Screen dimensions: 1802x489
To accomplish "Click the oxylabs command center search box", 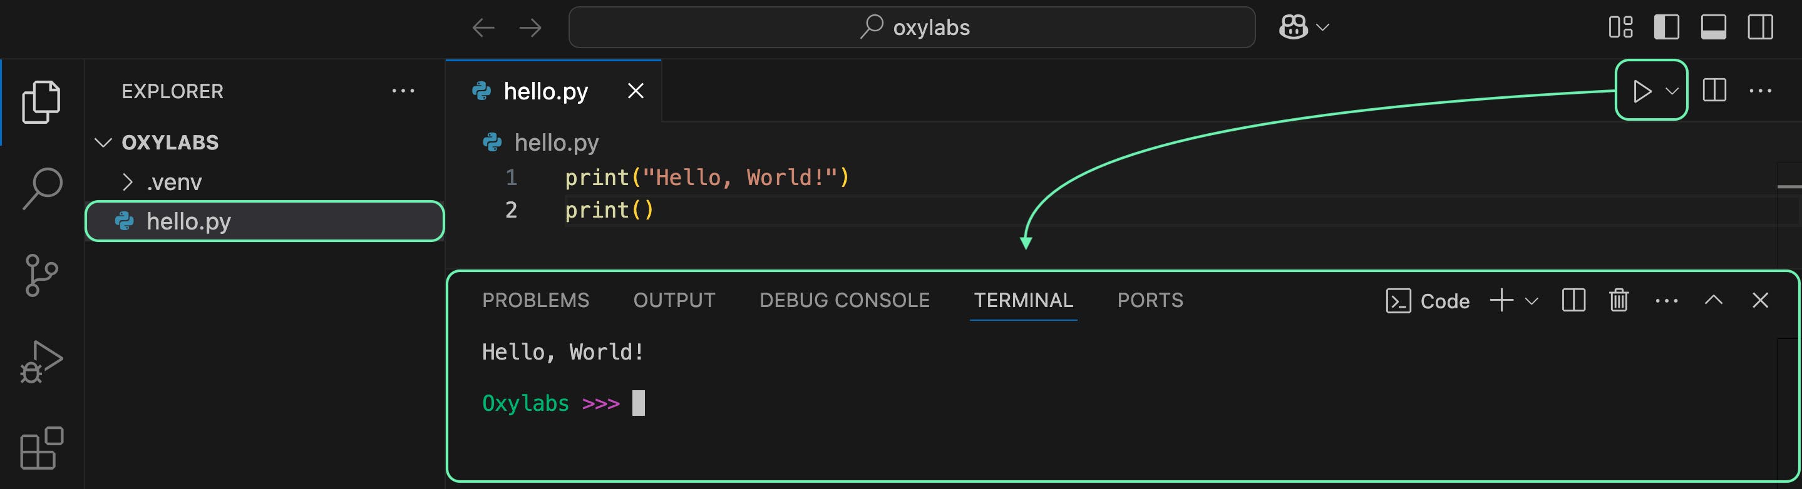I will tap(912, 28).
